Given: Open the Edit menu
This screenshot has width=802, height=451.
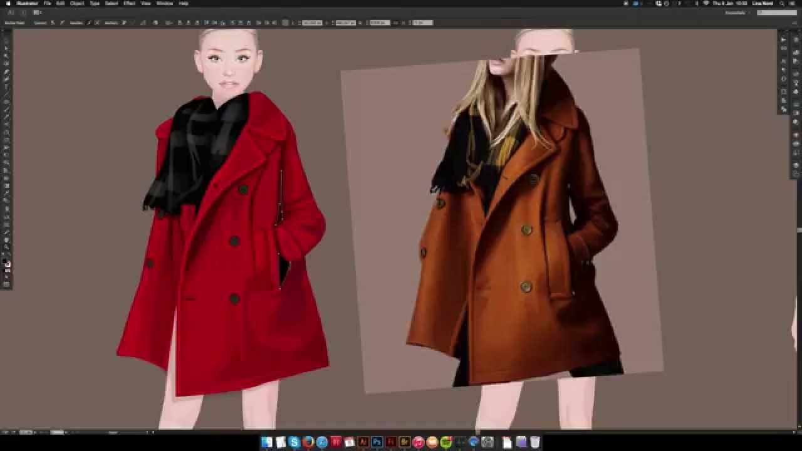Looking at the screenshot, I should click(60, 3).
